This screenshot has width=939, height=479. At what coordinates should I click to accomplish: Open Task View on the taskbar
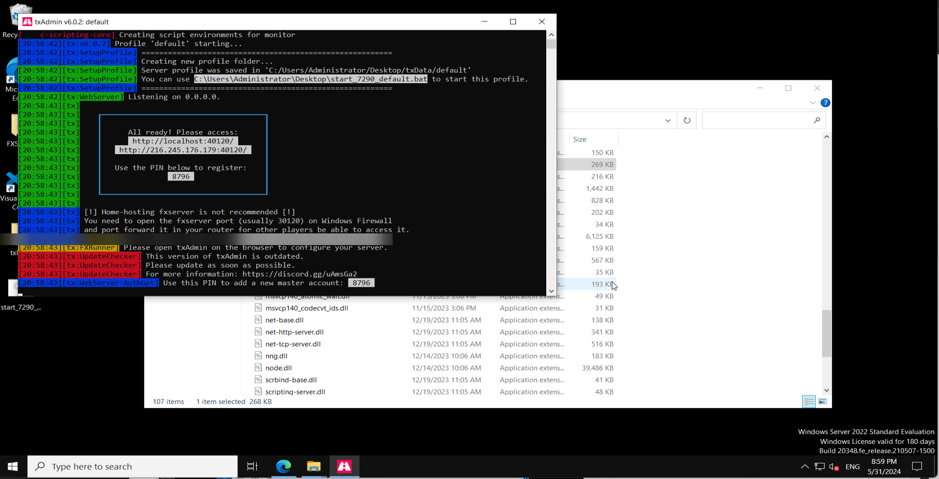tap(252, 466)
